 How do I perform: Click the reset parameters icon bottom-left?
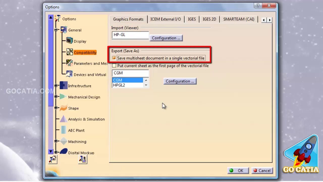click(53, 159)
